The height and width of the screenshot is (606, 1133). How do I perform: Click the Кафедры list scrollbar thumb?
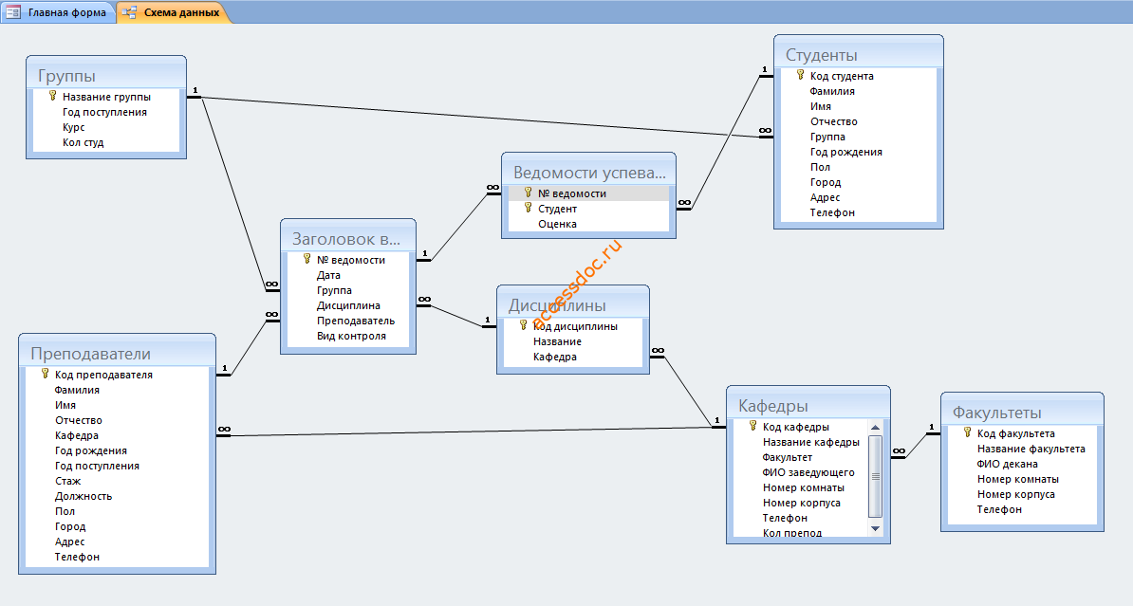(x=875, y=476)
